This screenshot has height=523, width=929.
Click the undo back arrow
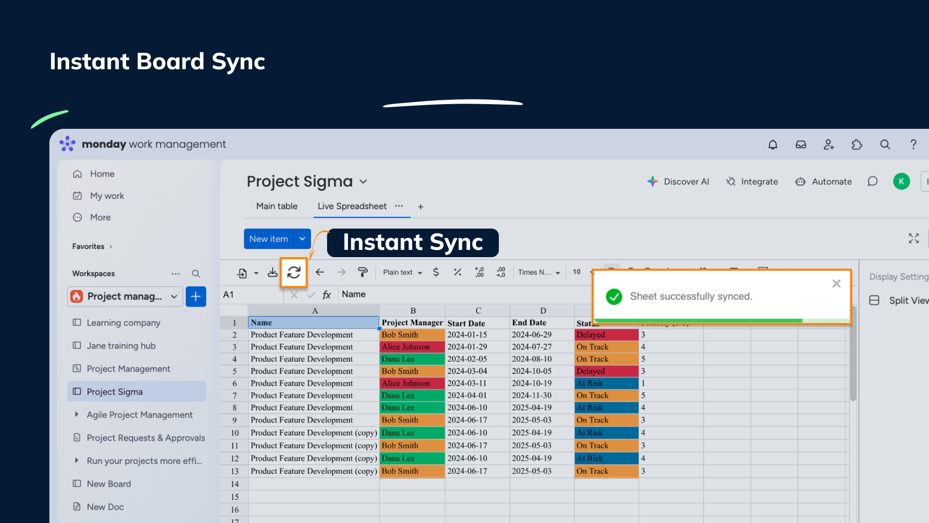pos(320,272)
